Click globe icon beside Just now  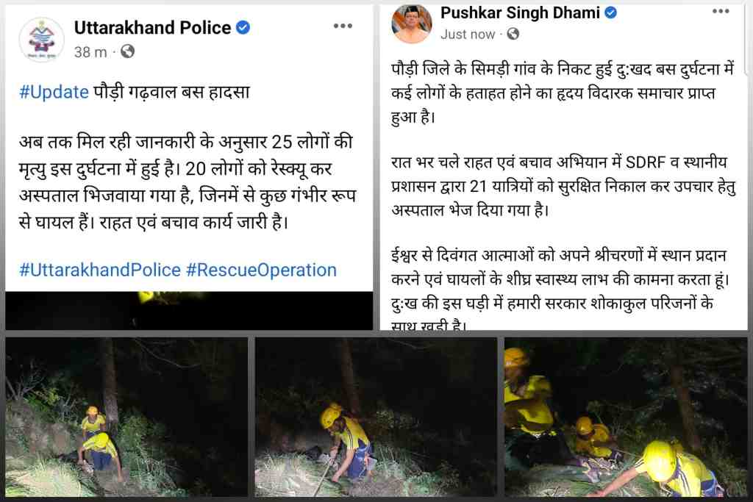point(513,34)
